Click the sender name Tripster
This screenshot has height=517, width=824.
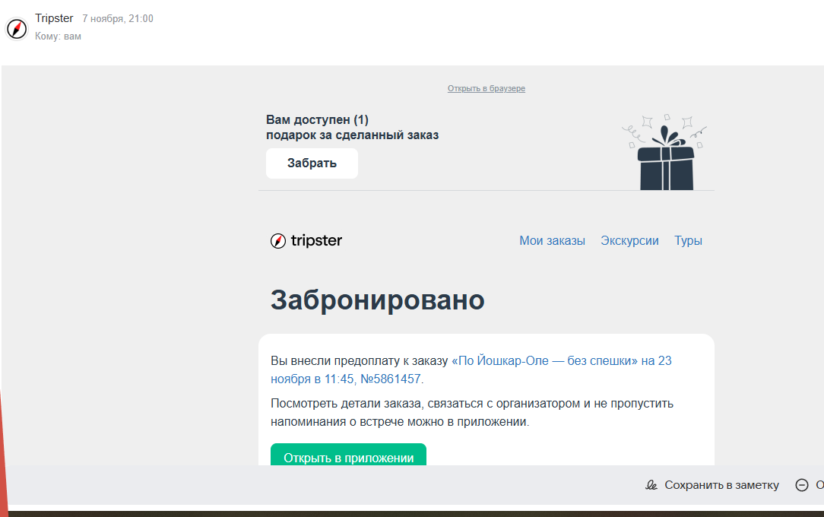[x=54, y=18]
